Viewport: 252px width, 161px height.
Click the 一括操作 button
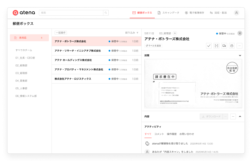point(61,33)
